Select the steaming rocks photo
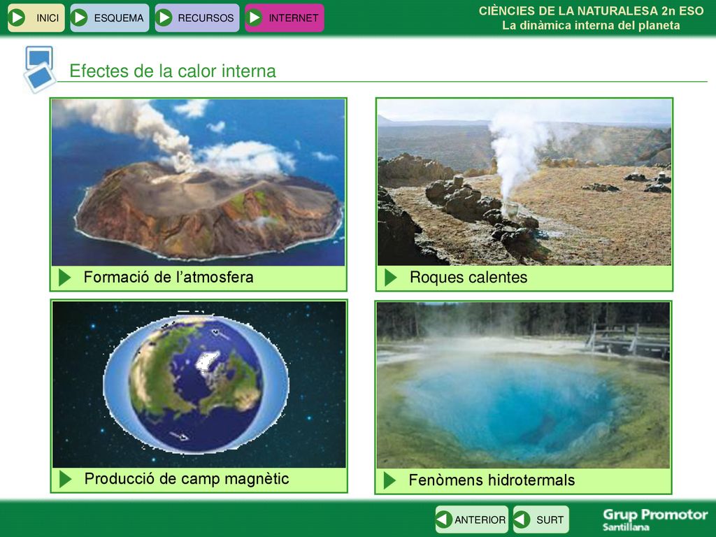Screen dimensions: 716x537 point(524,182)
